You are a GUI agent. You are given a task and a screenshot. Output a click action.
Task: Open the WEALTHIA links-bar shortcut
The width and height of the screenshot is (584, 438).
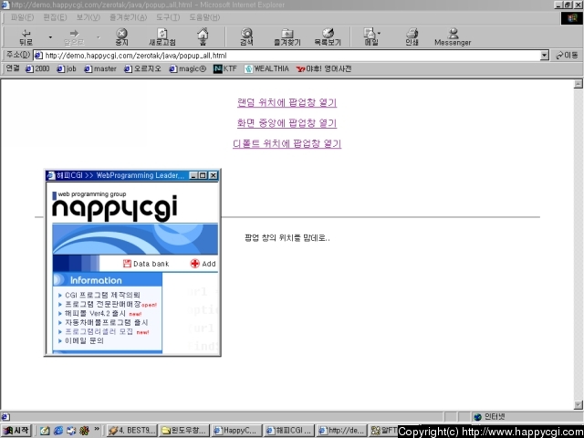(x=266, y=68)
